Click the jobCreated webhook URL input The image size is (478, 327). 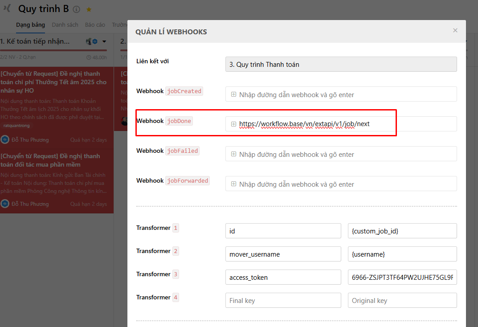(341, 94)
